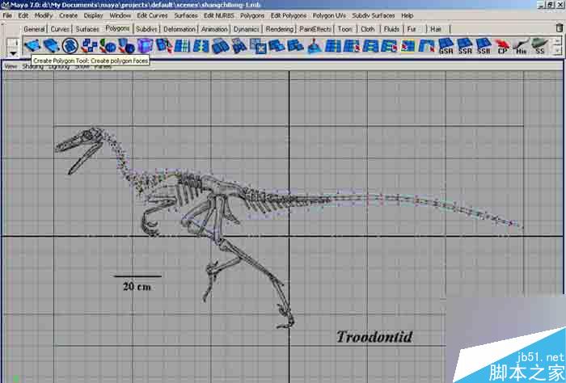Viewport: 566px width, 383px height.
Task: Open the Display menu
Action: [94, 15]
